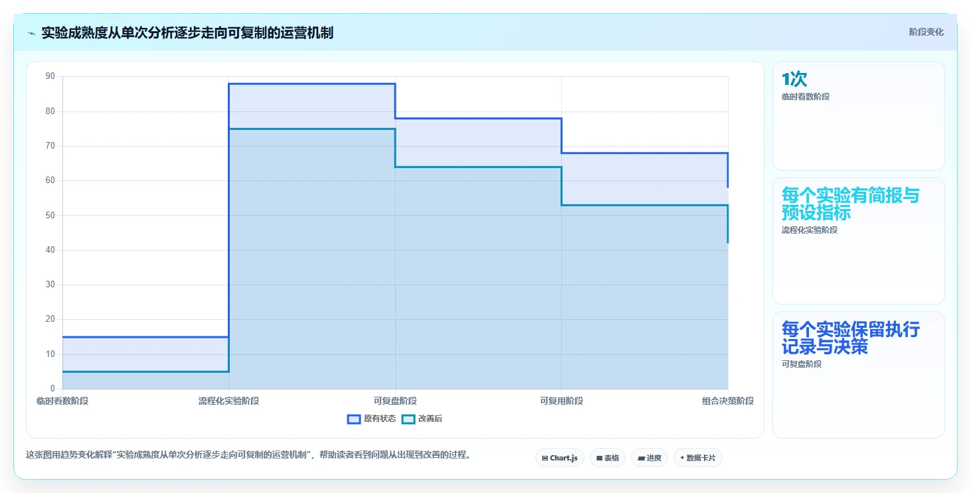Toggle the 改善后 legend swatch
The image size is (971, 493).
tap(408, 419)
